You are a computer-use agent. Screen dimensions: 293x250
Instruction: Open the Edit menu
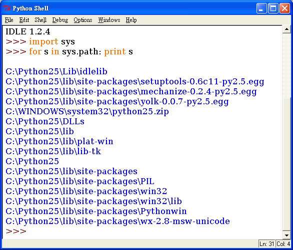(x=24, y=20)
